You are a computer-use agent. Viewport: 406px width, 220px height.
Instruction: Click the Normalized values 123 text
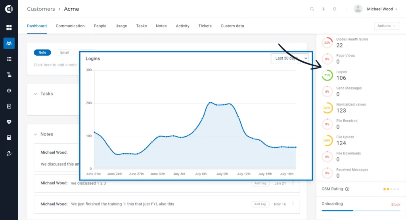341,111
